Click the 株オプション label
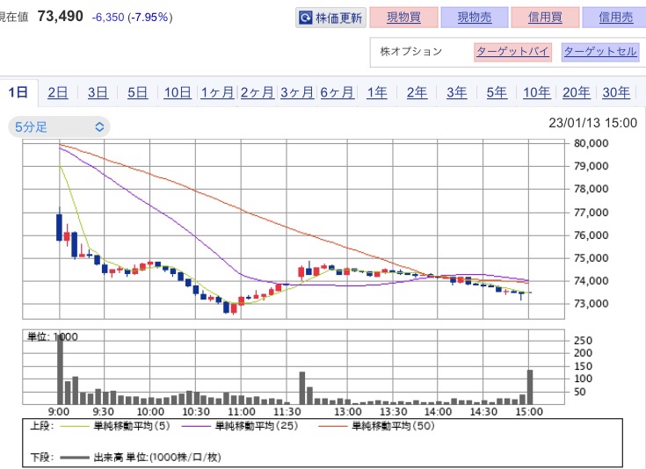Screen dimensions: 646x469 [x=410, y=52]
